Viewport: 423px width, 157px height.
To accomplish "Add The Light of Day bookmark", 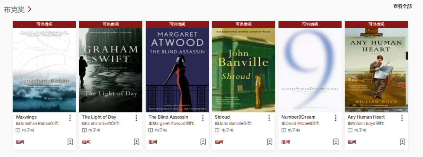I will click(137, 142).
